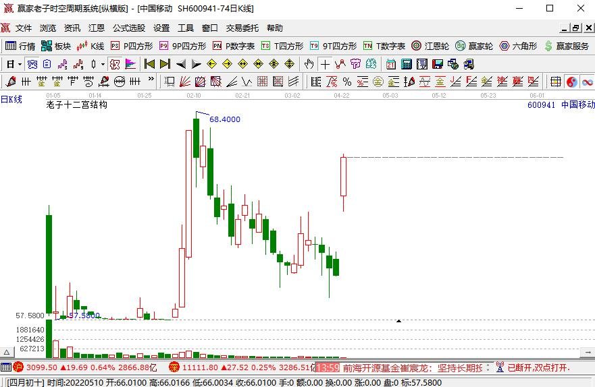Step chart left with black arrow
The height and width of the screenshot is (387, 595).
(x=180, y=64)
